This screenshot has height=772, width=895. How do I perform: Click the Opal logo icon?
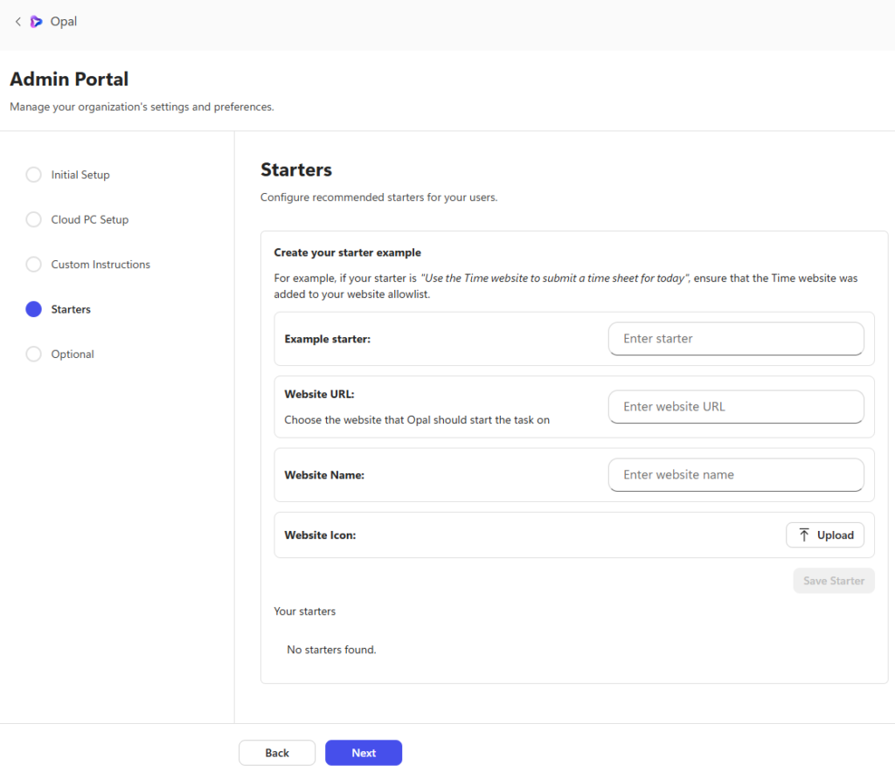pos(36,22)
